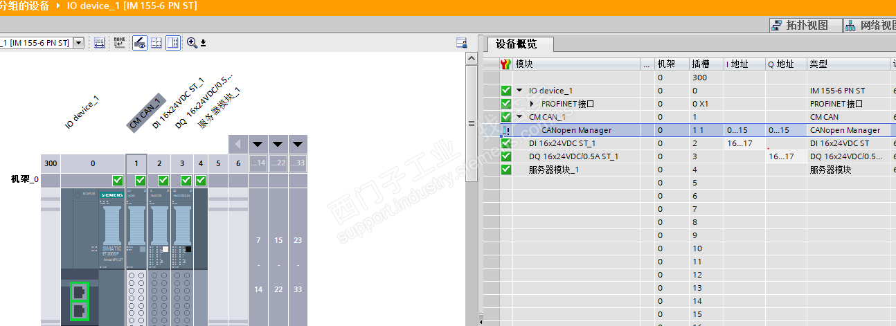The image size is (896, 326).
Task: Click the DQ module graphic in slot 3
Action: point(182,256)
